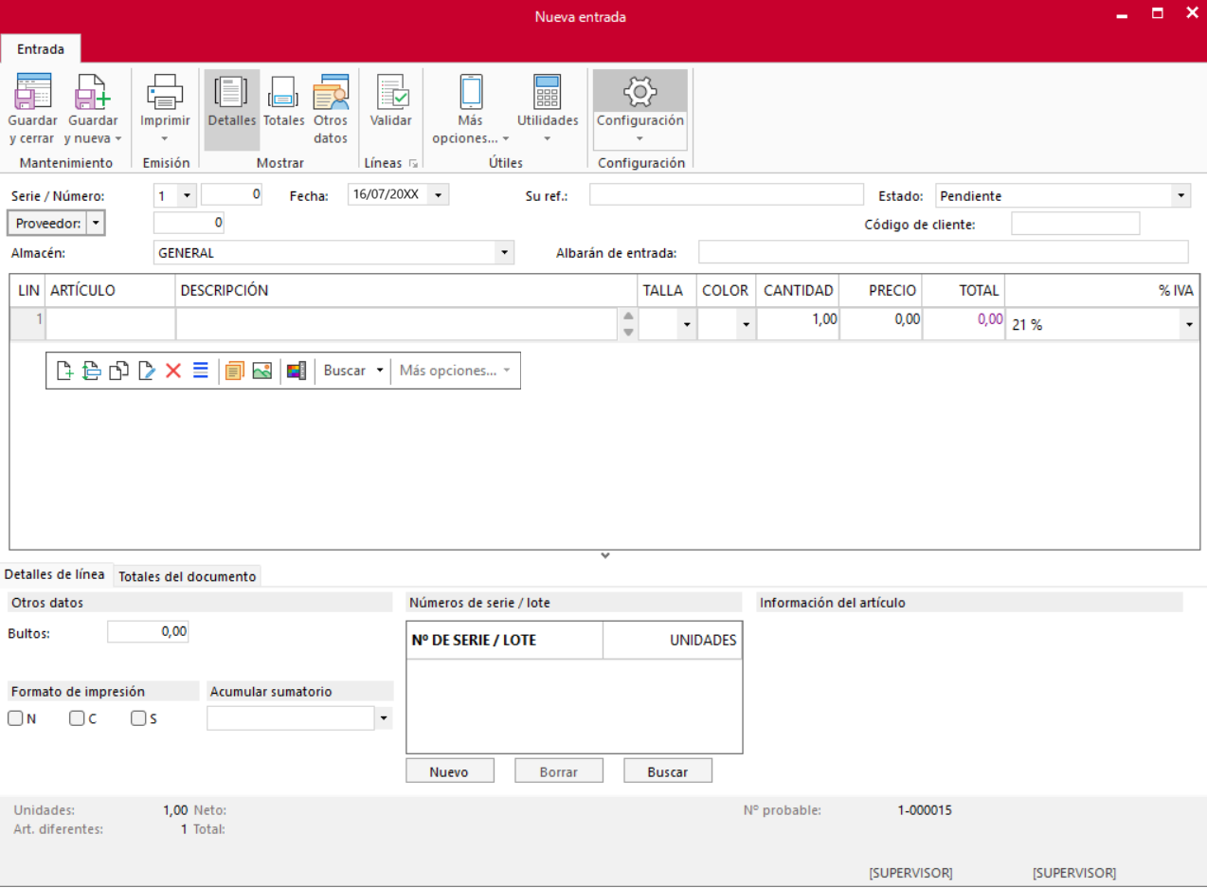
Task: Switch to Totales del documento tab
Action: [x=188, y=576]
